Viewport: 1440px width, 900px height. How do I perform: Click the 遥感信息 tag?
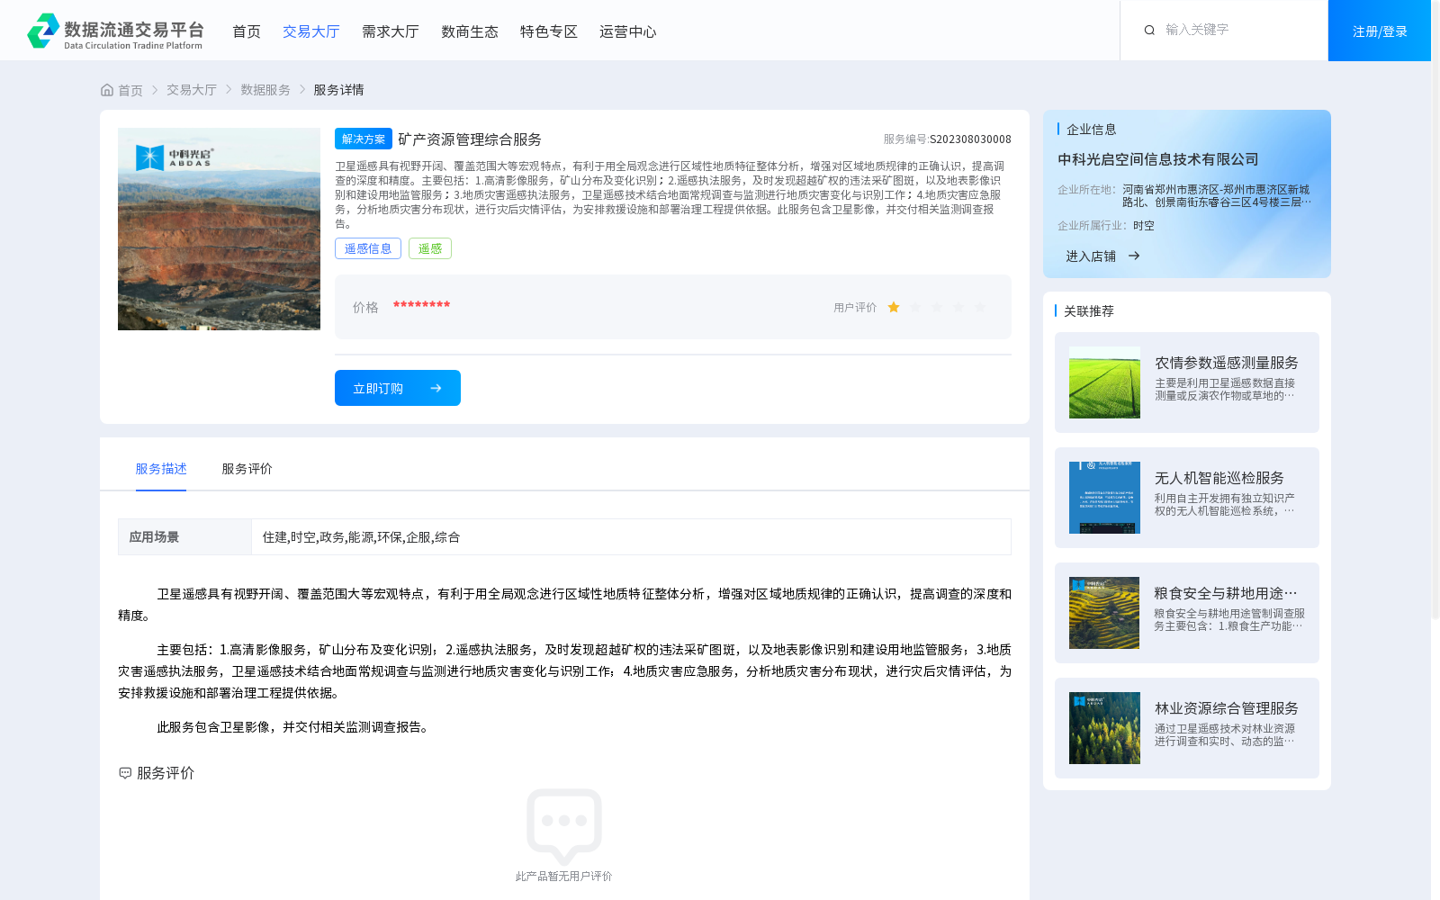[x=368, y=248]
